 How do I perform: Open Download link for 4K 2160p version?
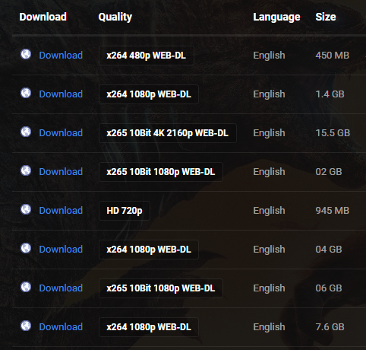pyautogui.click(x=61, y=133)
